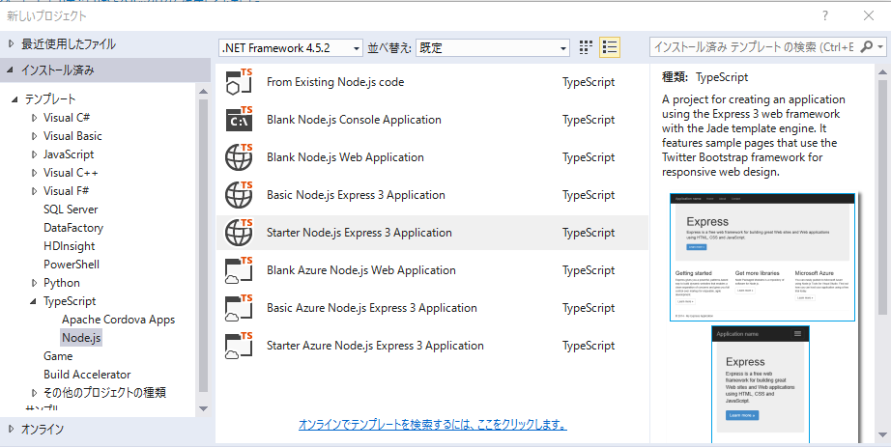The height and width of the screenshot is (447, 891).
Task: Open the .NET Framework 4.5.2 version dropdown
Action: [x=291, y=47]
